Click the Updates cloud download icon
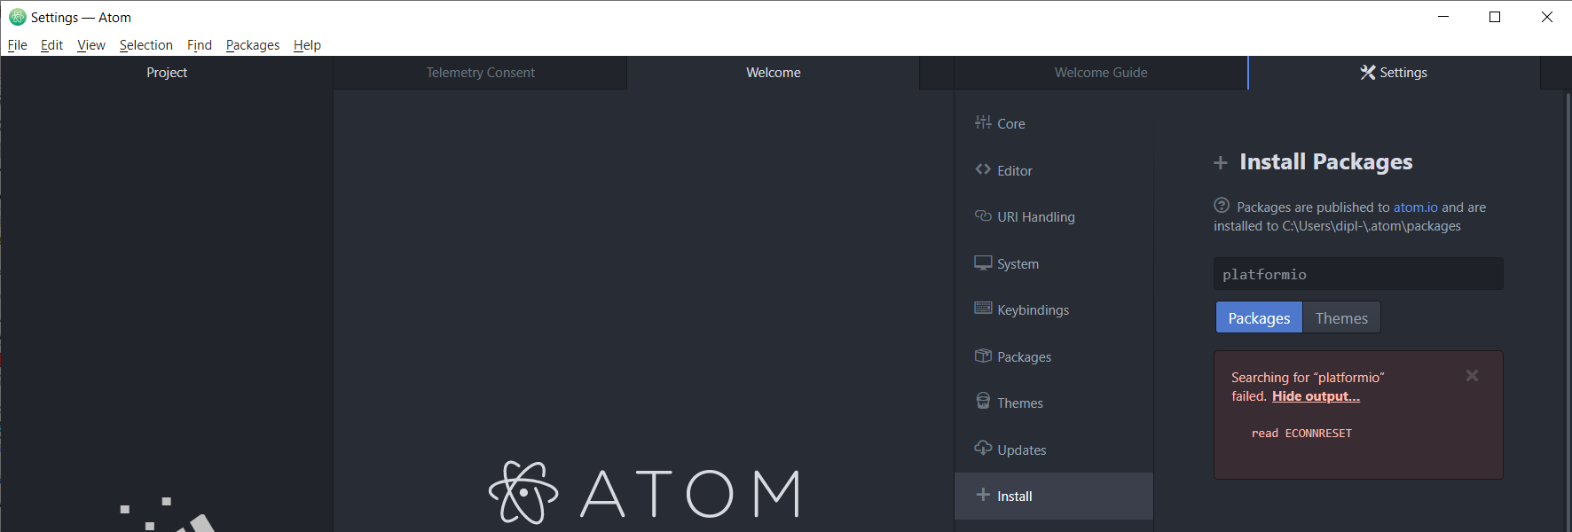 tap(983, 448)
